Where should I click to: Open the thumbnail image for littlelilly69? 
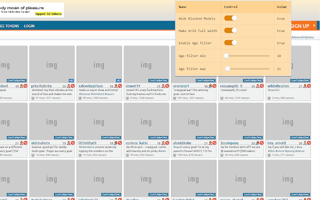[x=99, y=121]
